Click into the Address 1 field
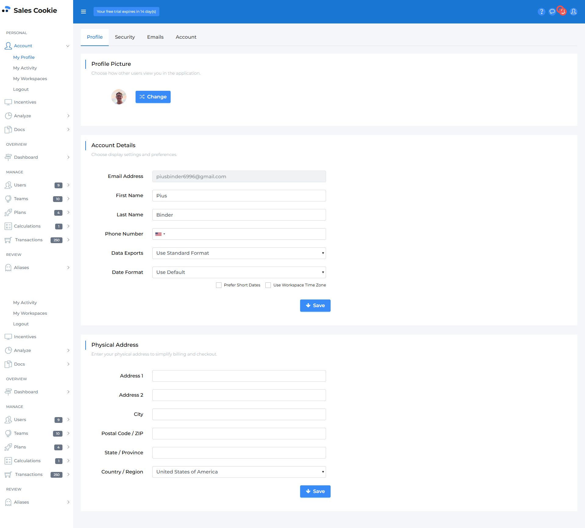Image resolution: width=585 pixels, height=528 pixels. click(x=239, y=376)
